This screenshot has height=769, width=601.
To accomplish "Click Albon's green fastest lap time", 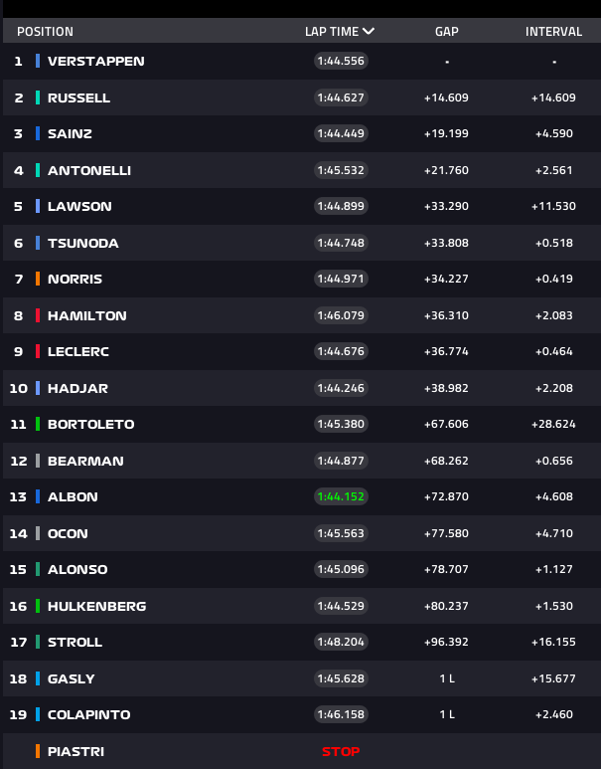I will 341,496.
